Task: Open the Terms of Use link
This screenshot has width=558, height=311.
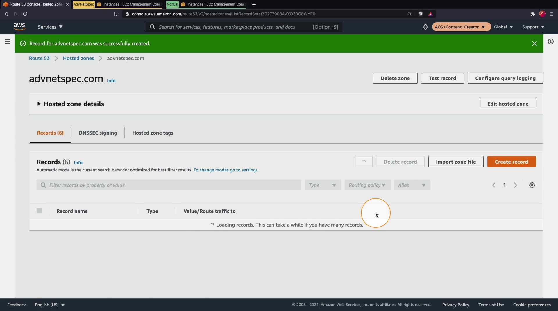Action: pos(491,305)
